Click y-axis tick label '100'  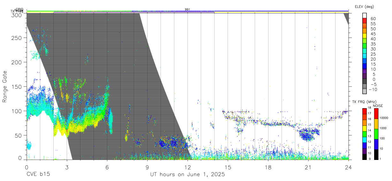[x=17, y=111]
